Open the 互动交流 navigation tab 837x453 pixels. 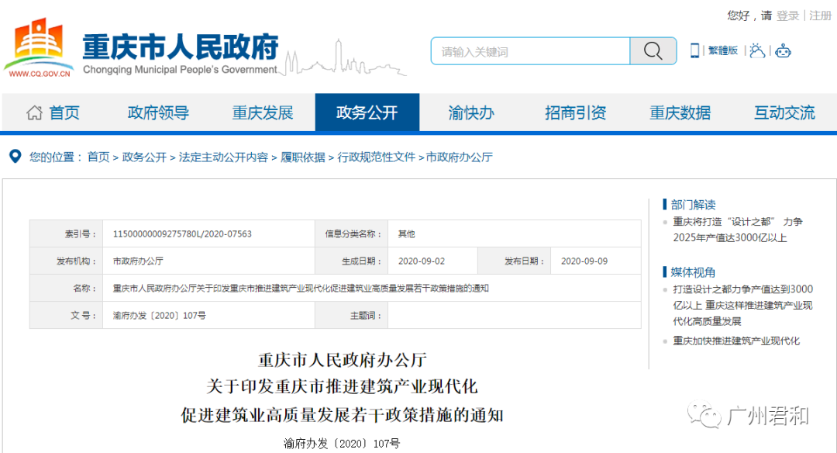point(784,112)
